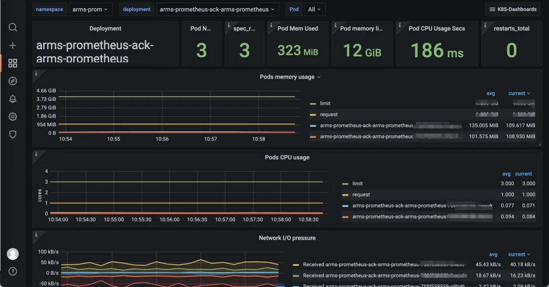Open the search icon in sidebar
The width and height of the screenshot is (549, 287).
point(13,27)
